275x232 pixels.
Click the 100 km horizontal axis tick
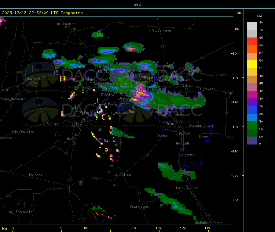pyautogui.click(x=158, y=228)
